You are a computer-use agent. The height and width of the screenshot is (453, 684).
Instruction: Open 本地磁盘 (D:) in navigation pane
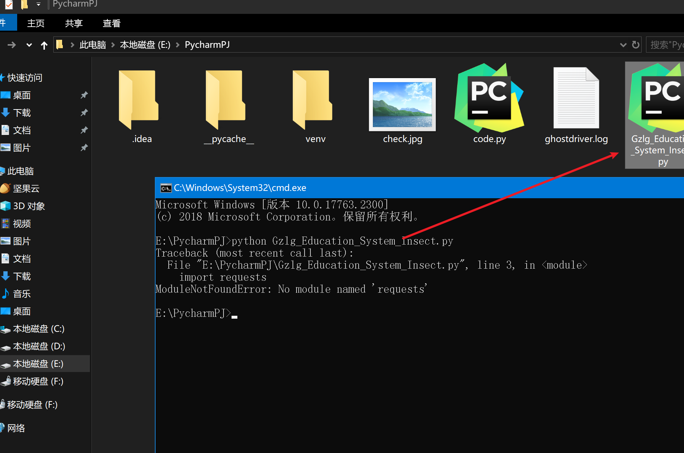(x=39, y=346)
